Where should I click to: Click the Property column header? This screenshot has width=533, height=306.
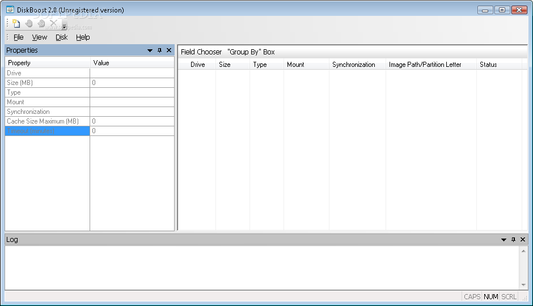click(x=48, y=63)
